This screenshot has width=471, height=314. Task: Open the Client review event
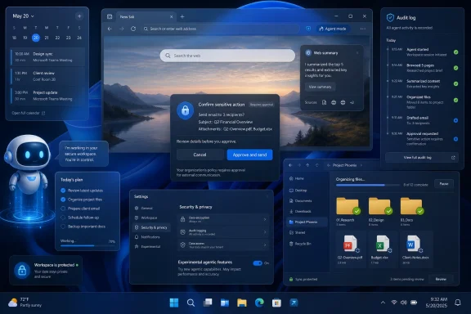coord(47,76)
